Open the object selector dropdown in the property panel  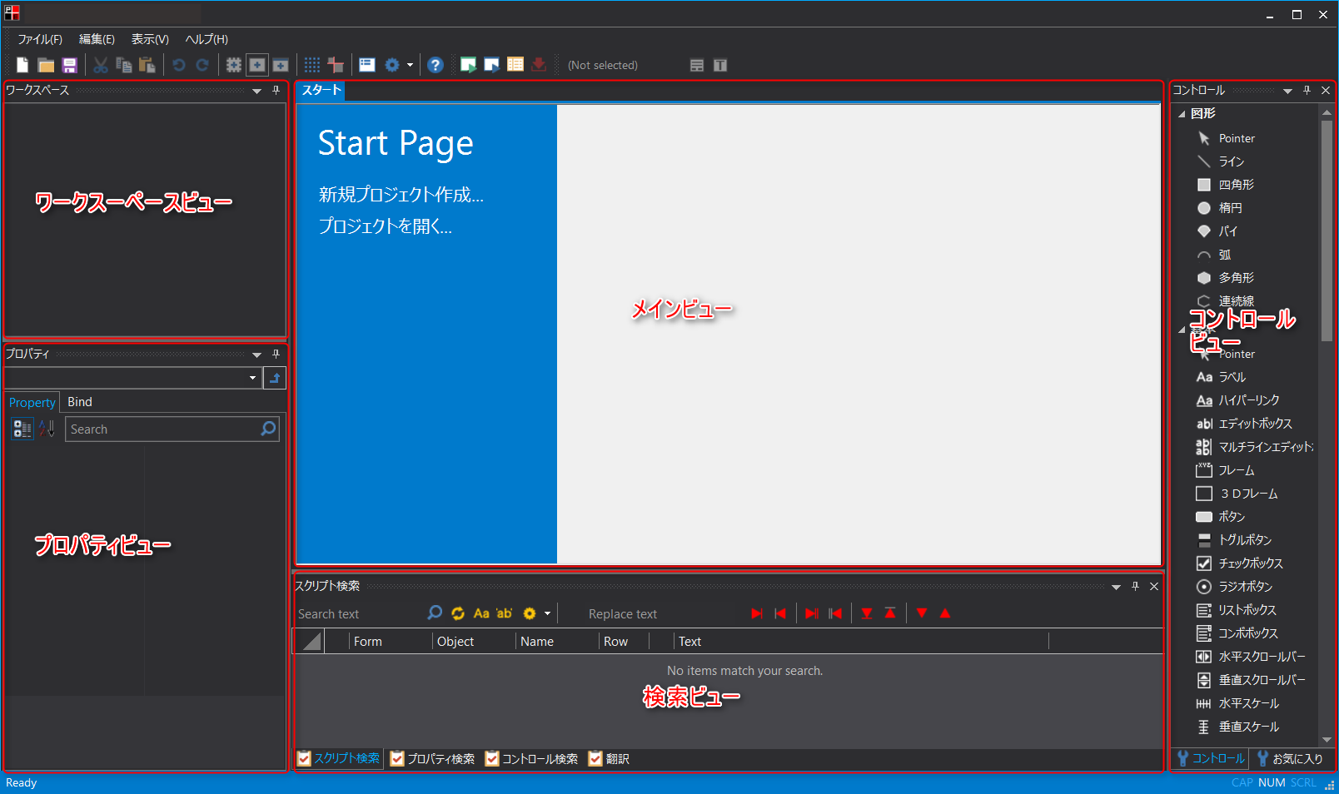coord(251,378)
